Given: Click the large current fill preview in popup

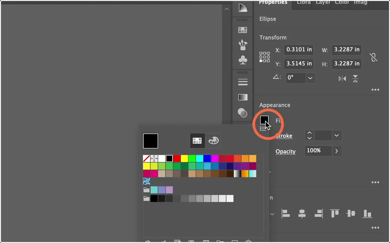Looking at the screenshot, I should pyautogui.click(x=150, y=141).
